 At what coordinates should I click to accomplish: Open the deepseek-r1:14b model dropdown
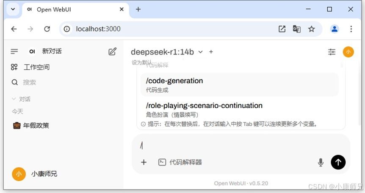tap(167, 52)
